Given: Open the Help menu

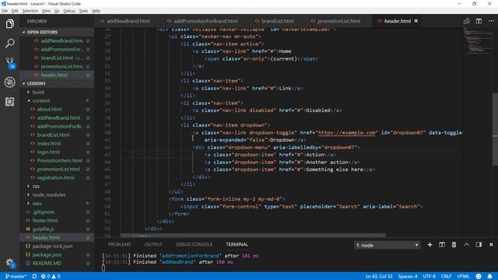Looking at the screenshot, I should click(96, 11).
